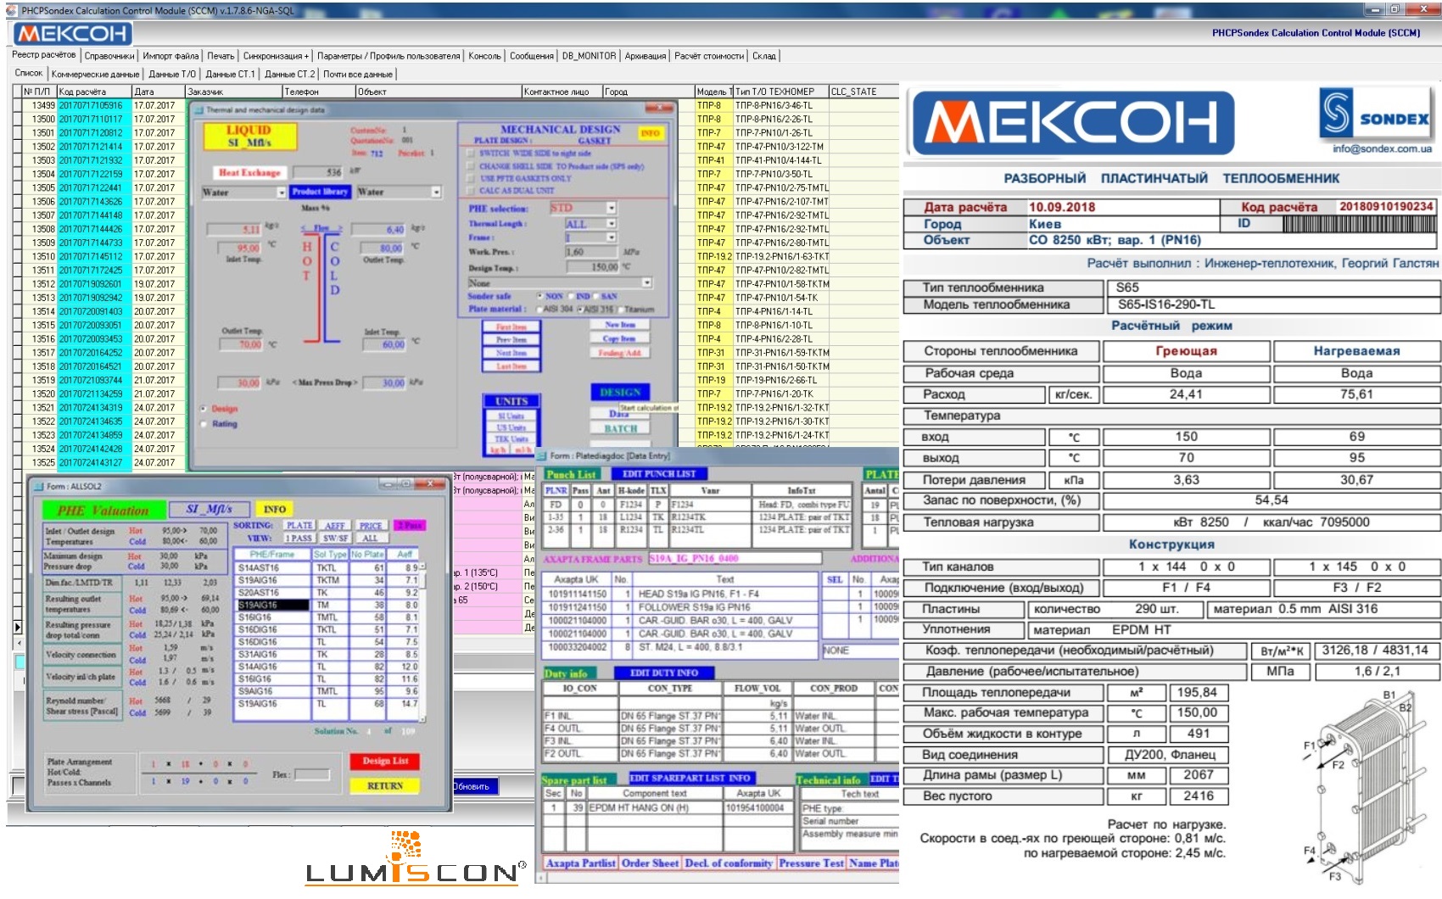Open the Order Sheet tab in Platediagdoc
Image resolution: width=1442 pixels, height=899 pixels.
point(650,863)
